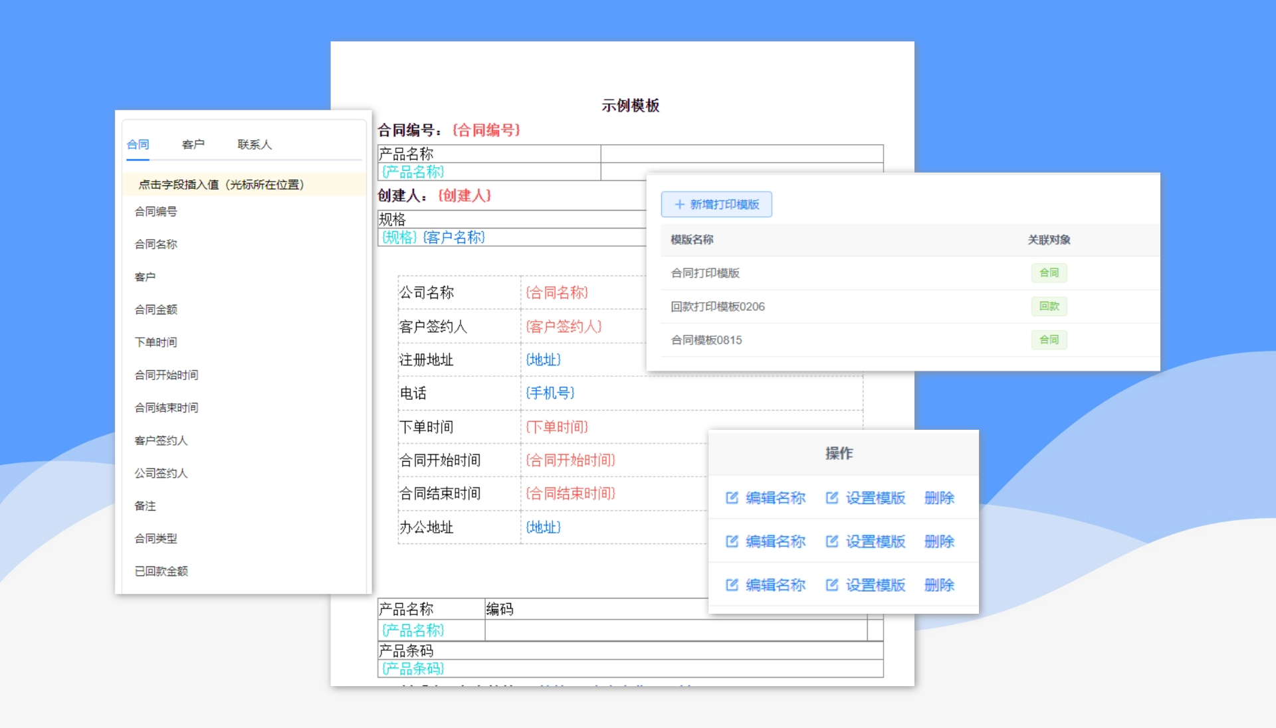Click edit icon beside third 编辑名称
The height and width of the screenshot is (728, 1276).
pyautogui.click(x=732, y=585)
